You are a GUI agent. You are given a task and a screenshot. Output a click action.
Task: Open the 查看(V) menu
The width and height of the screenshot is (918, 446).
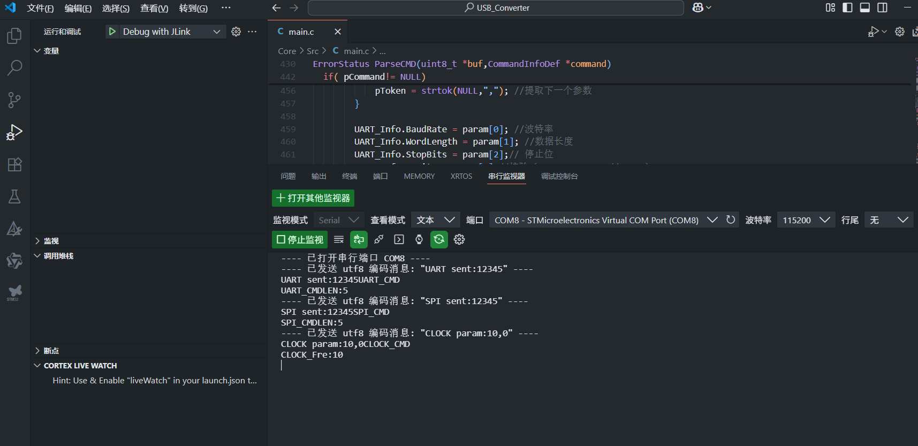coord(154,8)
